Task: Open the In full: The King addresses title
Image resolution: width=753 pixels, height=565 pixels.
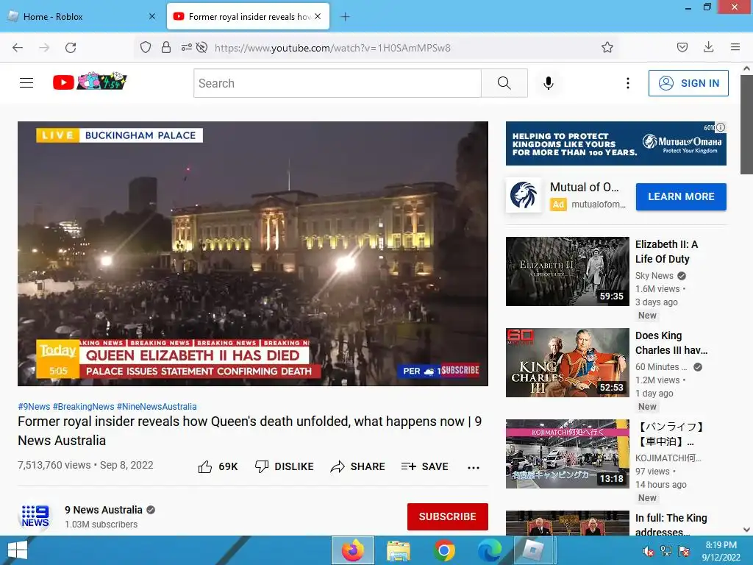Action: click(x=671, y=525)
